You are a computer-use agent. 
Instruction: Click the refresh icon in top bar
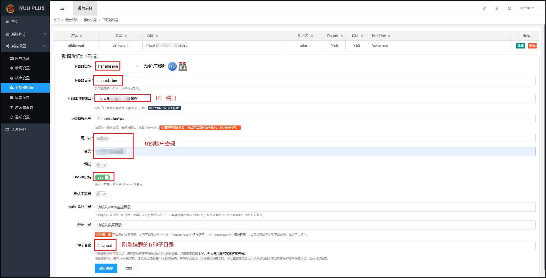(x=484, y=8)
